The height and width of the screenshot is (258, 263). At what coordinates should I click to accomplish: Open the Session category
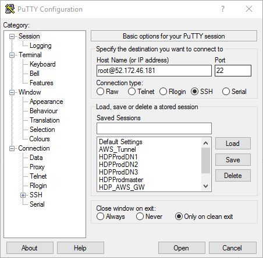click(x=29, y=36)
